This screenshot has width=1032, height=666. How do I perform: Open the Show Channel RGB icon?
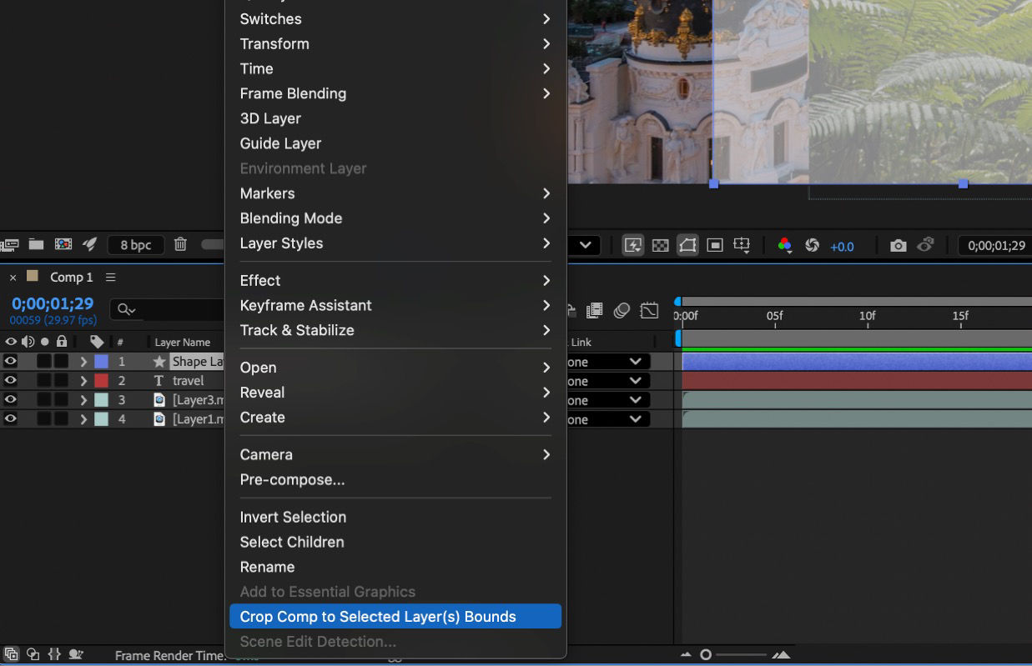pos(784,245)
